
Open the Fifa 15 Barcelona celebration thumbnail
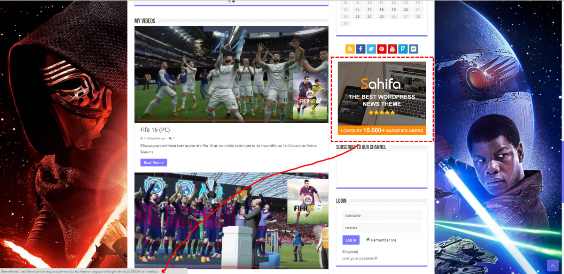tap(231, 221)
